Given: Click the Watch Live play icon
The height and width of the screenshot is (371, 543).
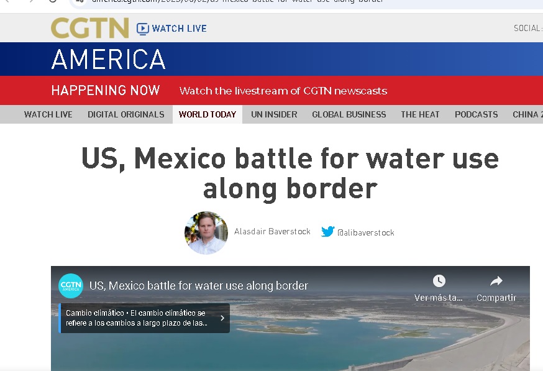Looking at the screenshot, I should [143, 29].
